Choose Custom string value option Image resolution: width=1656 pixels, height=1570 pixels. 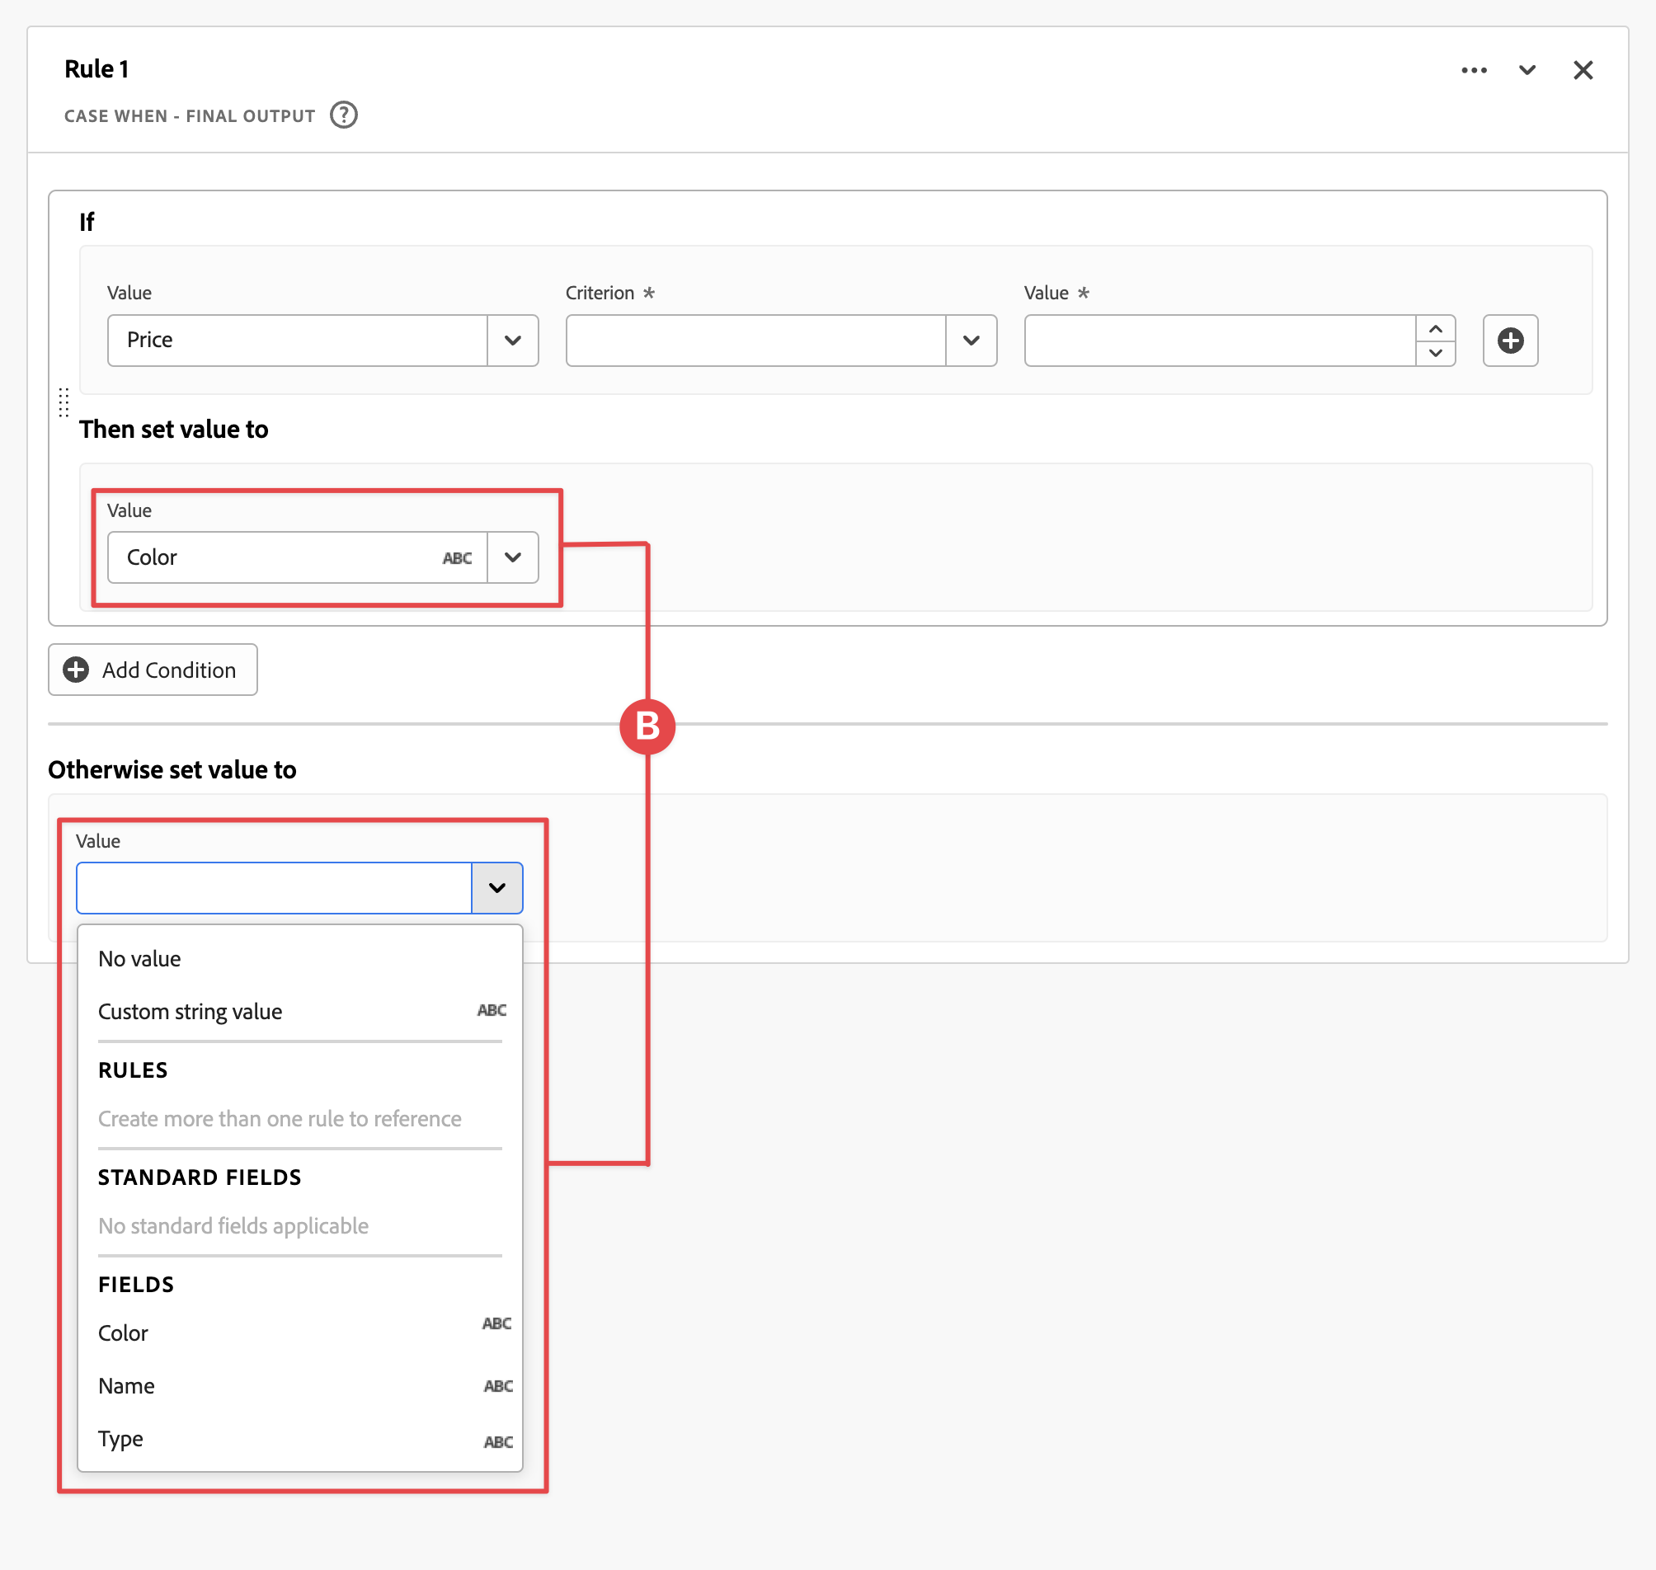pyautogui.click(x=190, y=1012)
